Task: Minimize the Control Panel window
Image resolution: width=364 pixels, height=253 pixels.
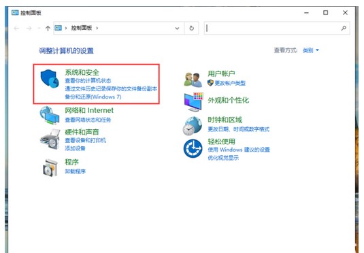Action: [x=306, y=12]
